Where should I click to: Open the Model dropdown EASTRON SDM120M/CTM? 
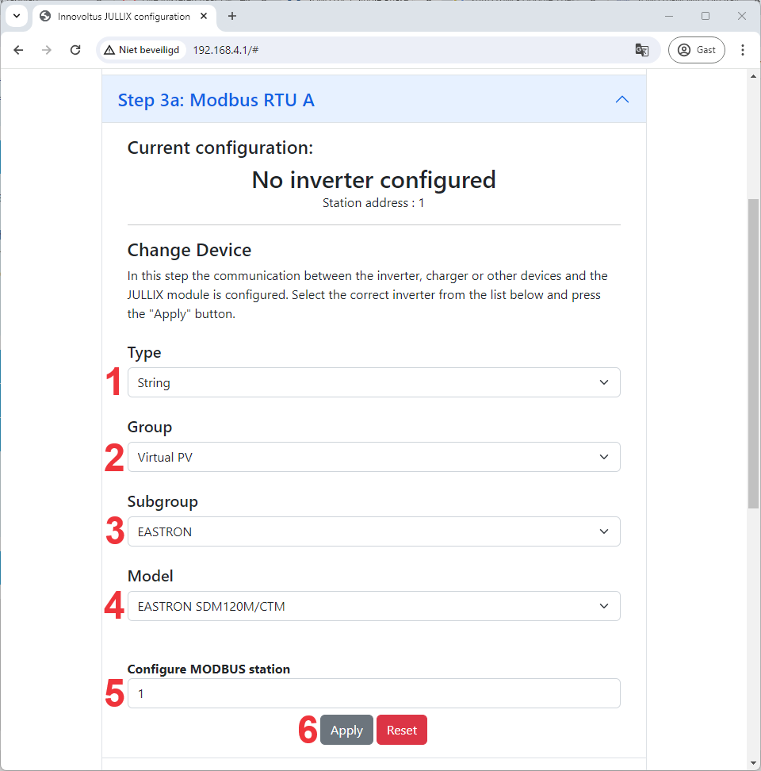pyautogui.click(x=373, y=606)
